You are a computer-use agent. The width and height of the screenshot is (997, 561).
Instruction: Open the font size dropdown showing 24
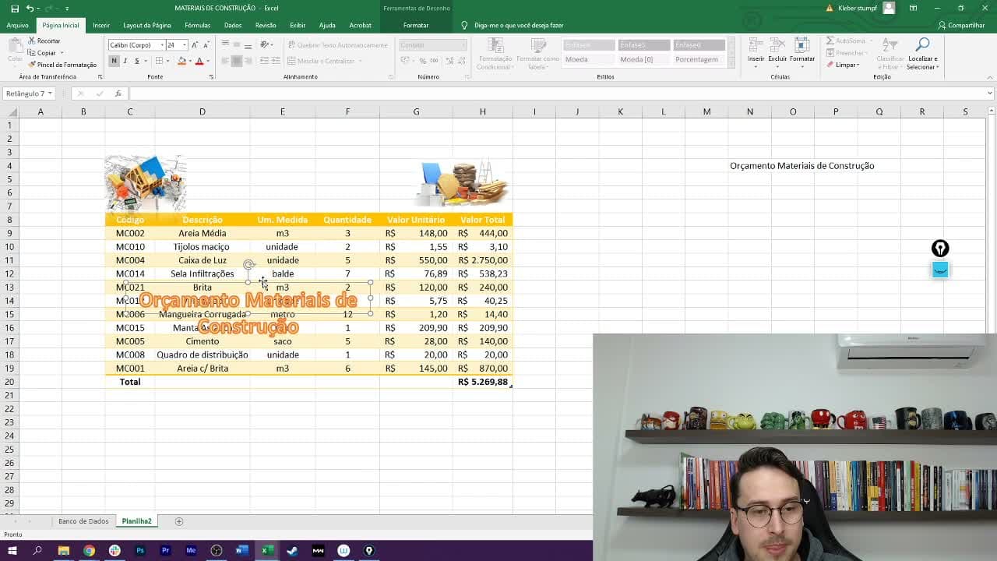tap(184, 45)
